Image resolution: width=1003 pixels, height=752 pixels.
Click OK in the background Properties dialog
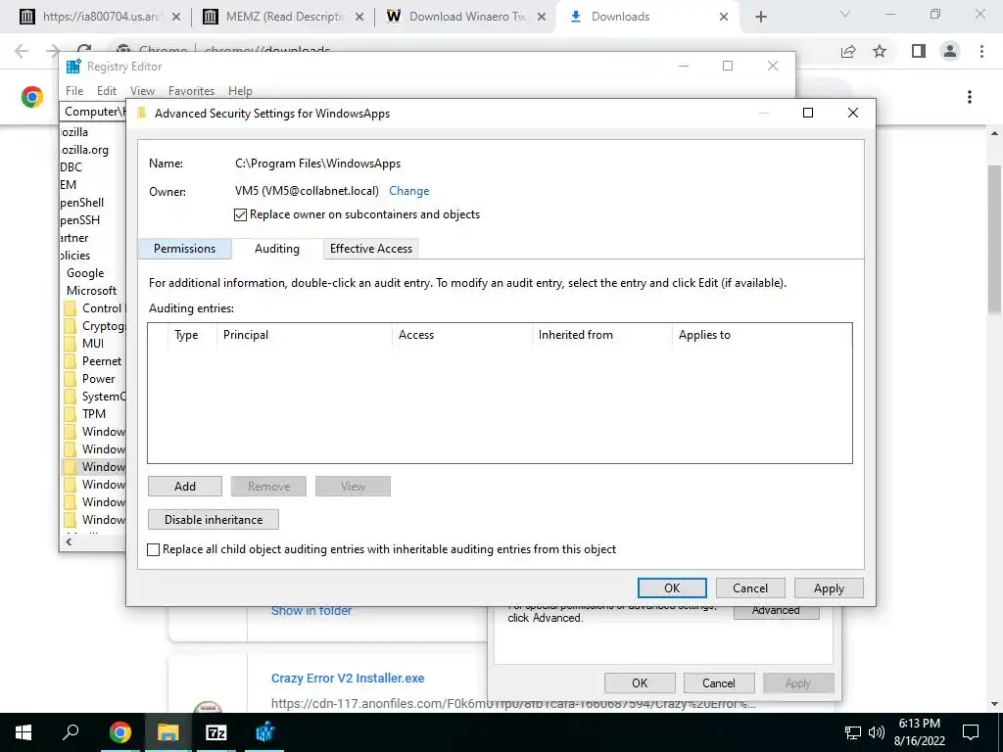point(640,682)
